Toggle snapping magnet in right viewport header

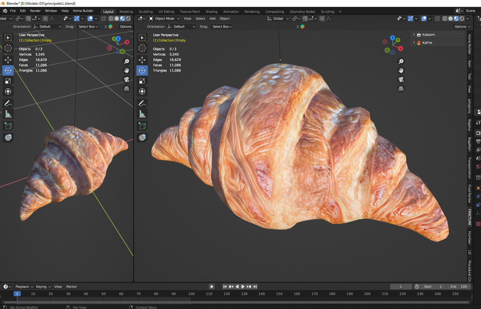point(305,19)
